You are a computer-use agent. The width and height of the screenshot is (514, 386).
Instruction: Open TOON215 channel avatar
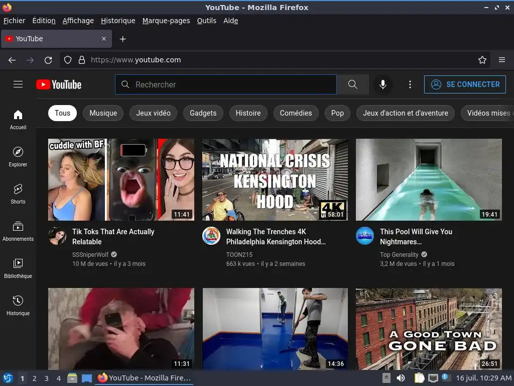tap(211, 236)
